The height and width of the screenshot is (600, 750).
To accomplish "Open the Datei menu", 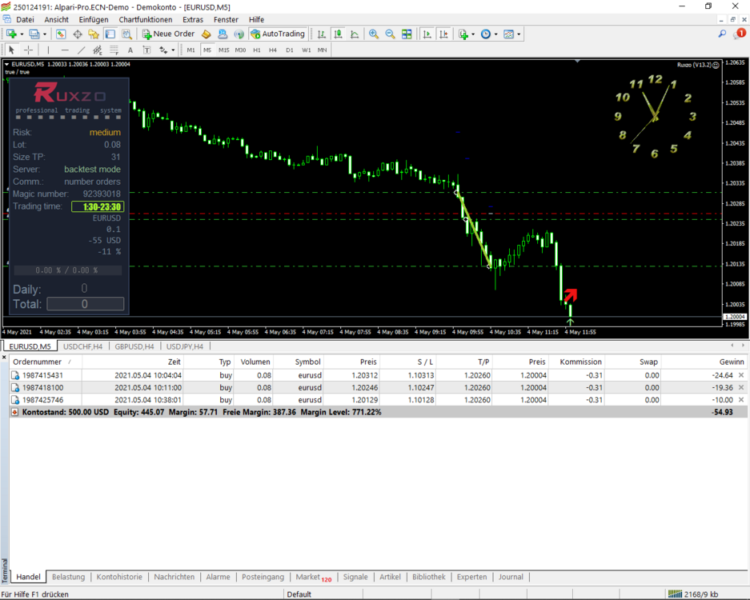I will click(25, 20).
